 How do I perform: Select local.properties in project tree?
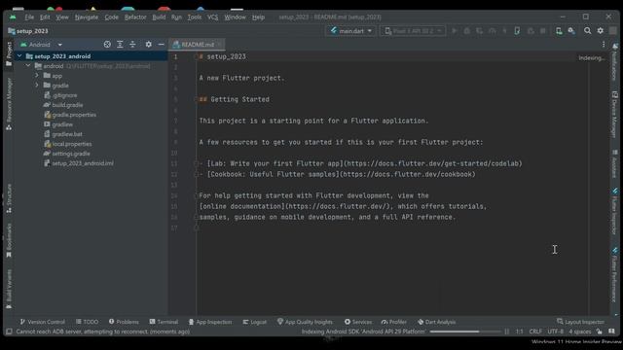67,144
